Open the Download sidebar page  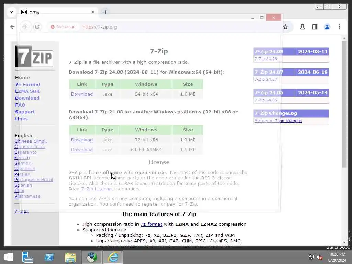[x=27, y=98]
